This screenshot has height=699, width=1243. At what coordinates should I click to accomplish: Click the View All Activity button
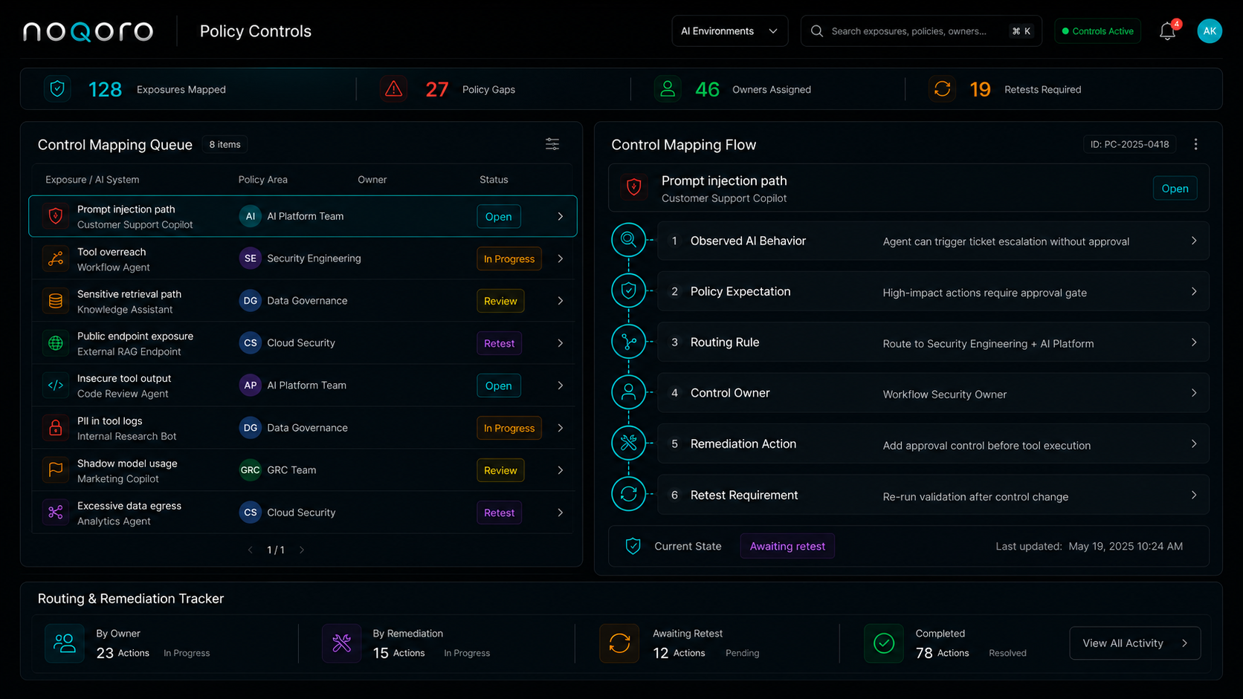[x=1134, y=643]
